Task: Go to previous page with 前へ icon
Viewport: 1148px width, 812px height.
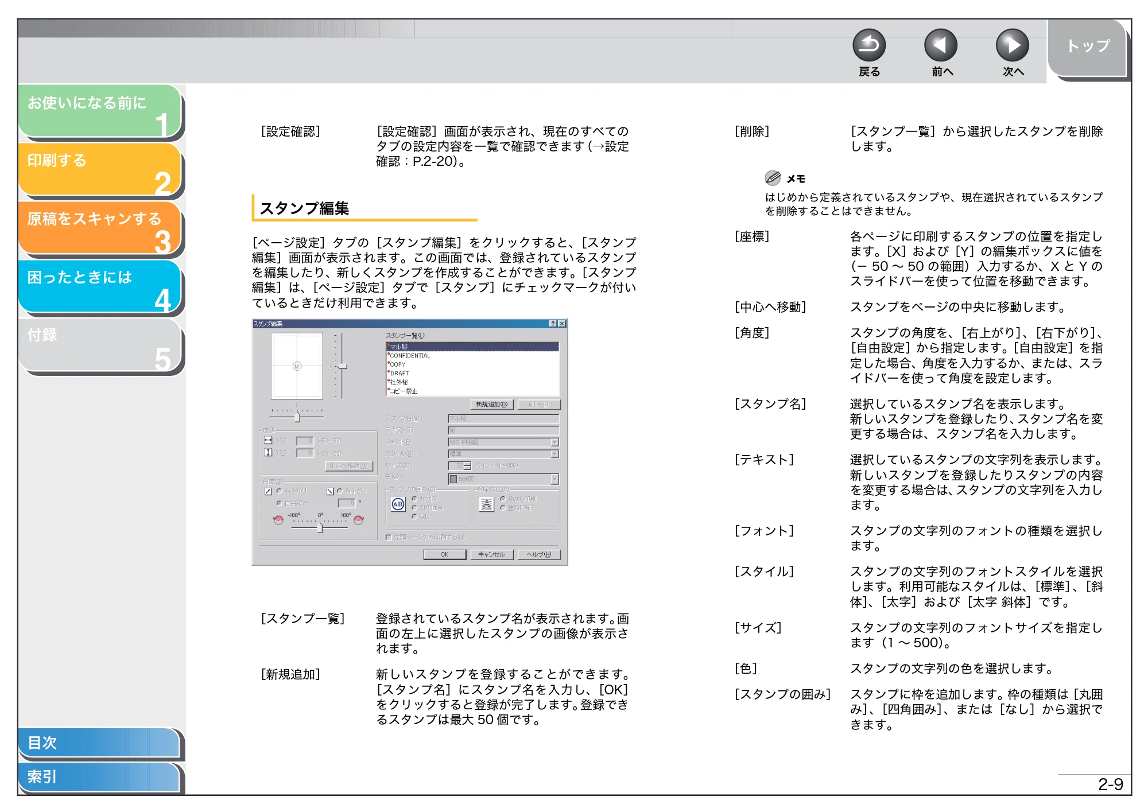Action: pyautogui.click(x=941, y=45)
